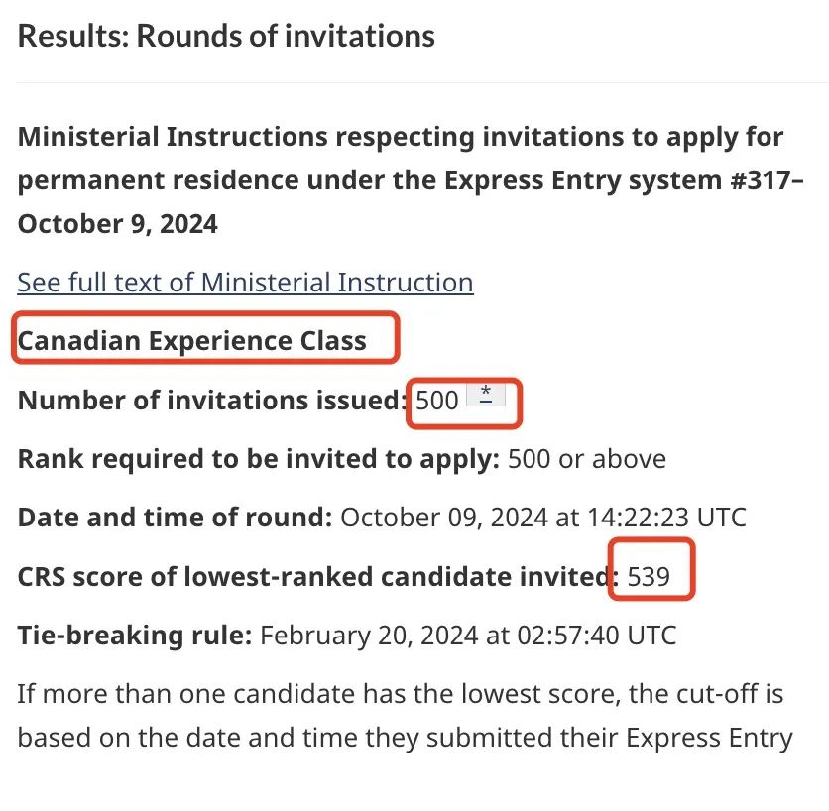Screen dimensions: 829x811
Task: Click the CRS score of lowest-ranked candidate label
Action: (318, 577)
